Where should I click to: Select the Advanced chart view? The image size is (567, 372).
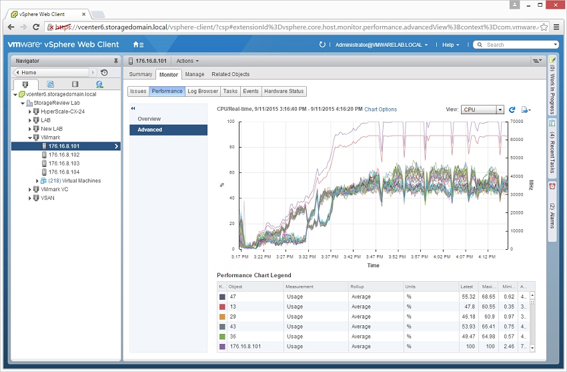168,130
